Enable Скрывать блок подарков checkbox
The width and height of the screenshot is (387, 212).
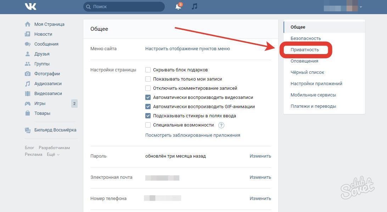tap(148, 70)
